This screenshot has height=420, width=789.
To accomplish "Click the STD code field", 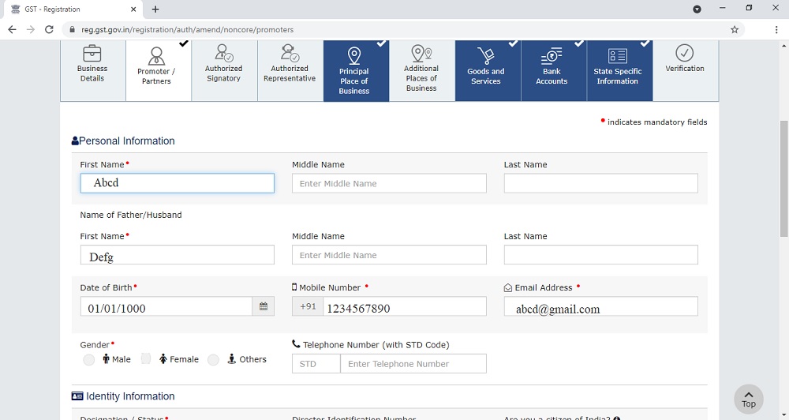I will [x=316, y=364].
